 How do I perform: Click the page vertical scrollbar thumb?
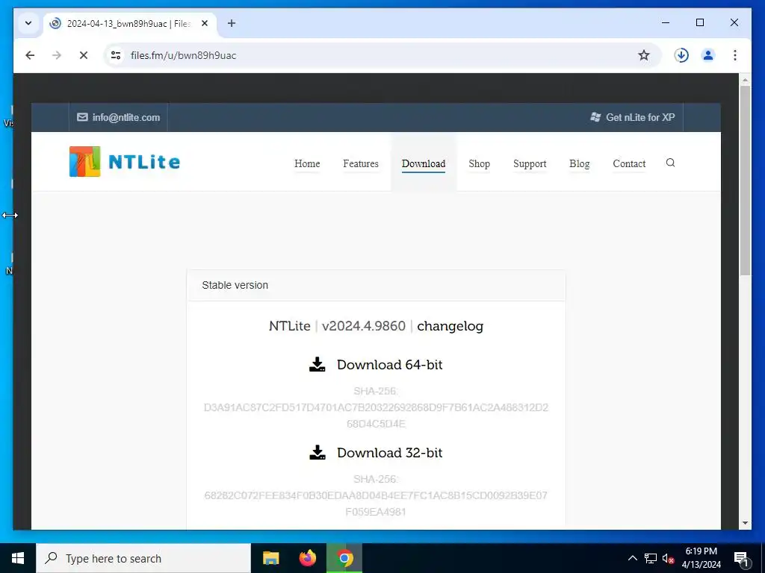click(745, 181)
